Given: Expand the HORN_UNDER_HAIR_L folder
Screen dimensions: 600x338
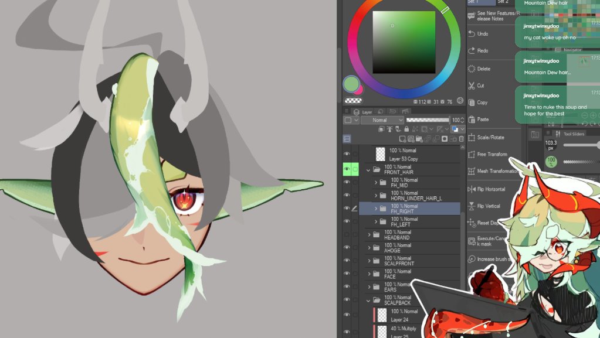Looking at the screenshot, I should (x=376, y=196).
